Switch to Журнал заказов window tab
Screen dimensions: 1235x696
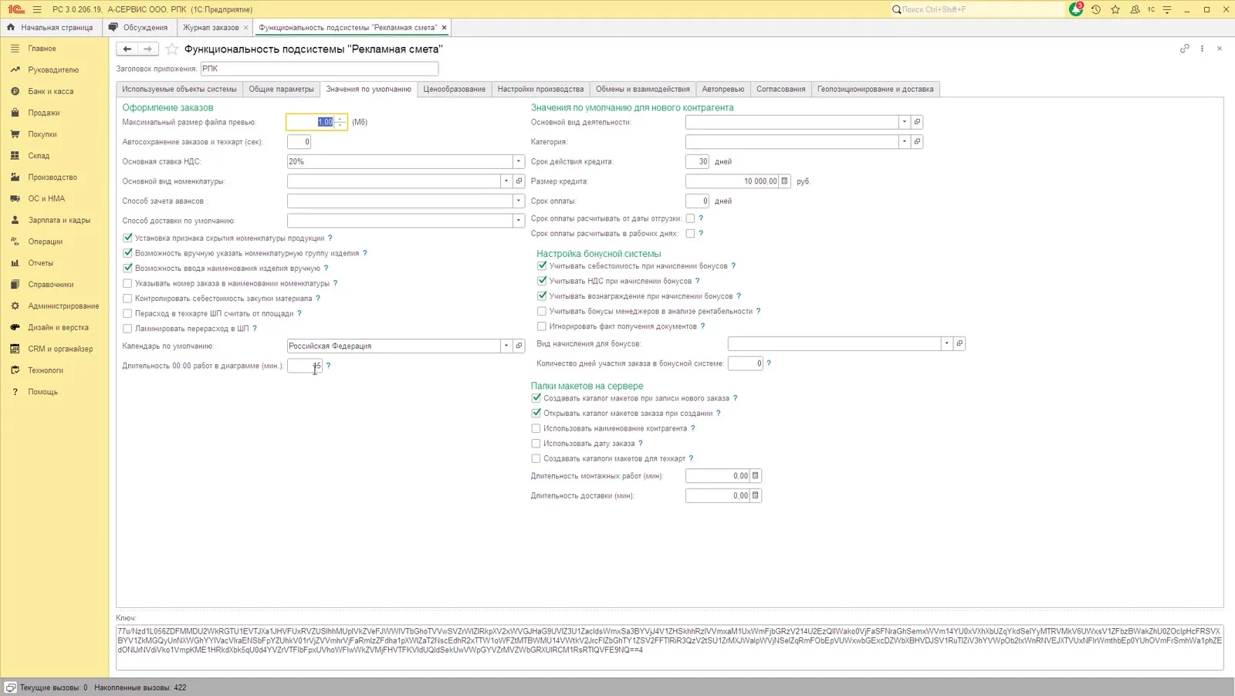211,28
